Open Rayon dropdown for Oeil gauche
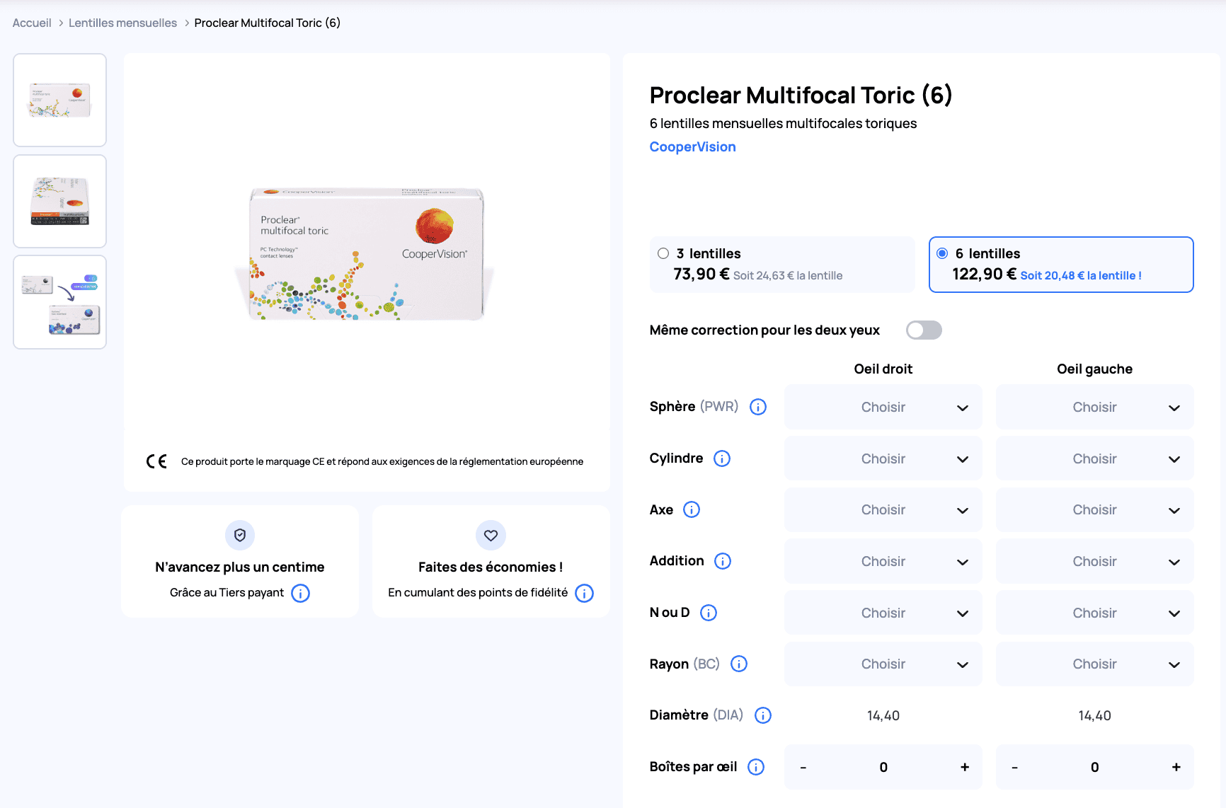The image size is (1226, 808). point(1095,664)
